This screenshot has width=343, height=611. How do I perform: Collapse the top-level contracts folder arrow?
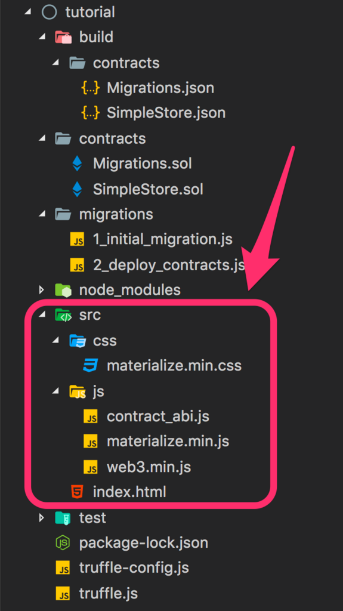point(42,138)
